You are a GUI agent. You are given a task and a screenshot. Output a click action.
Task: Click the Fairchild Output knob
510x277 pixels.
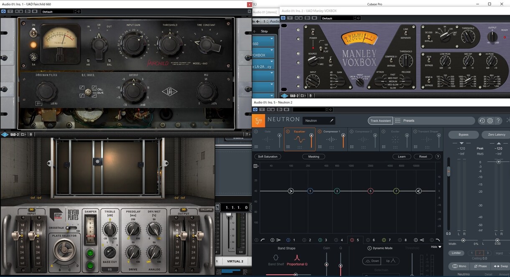pyautogui.click(x=133, y=91)
